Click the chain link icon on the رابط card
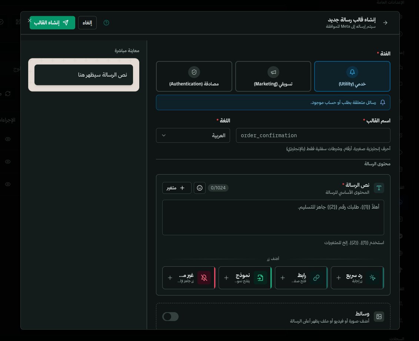 tap(316, 278)
